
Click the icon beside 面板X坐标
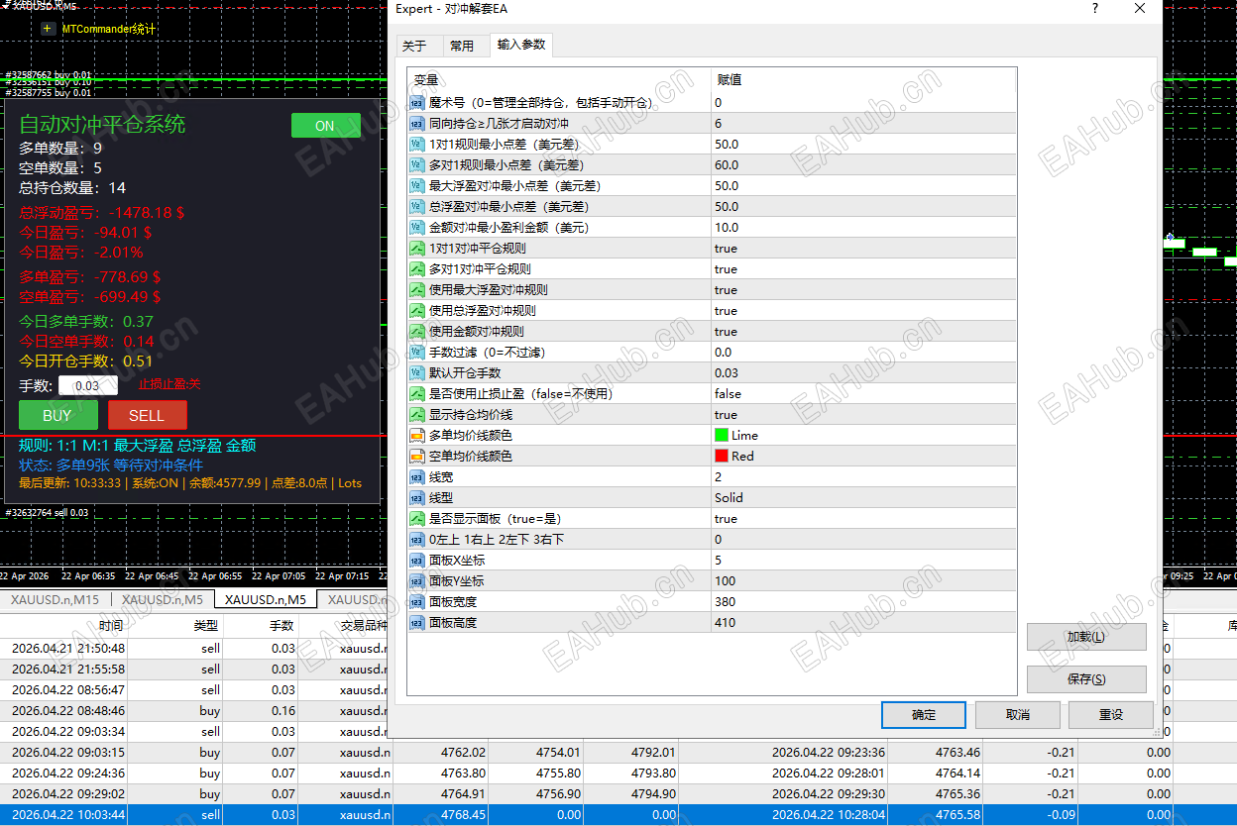pos(417,560)
